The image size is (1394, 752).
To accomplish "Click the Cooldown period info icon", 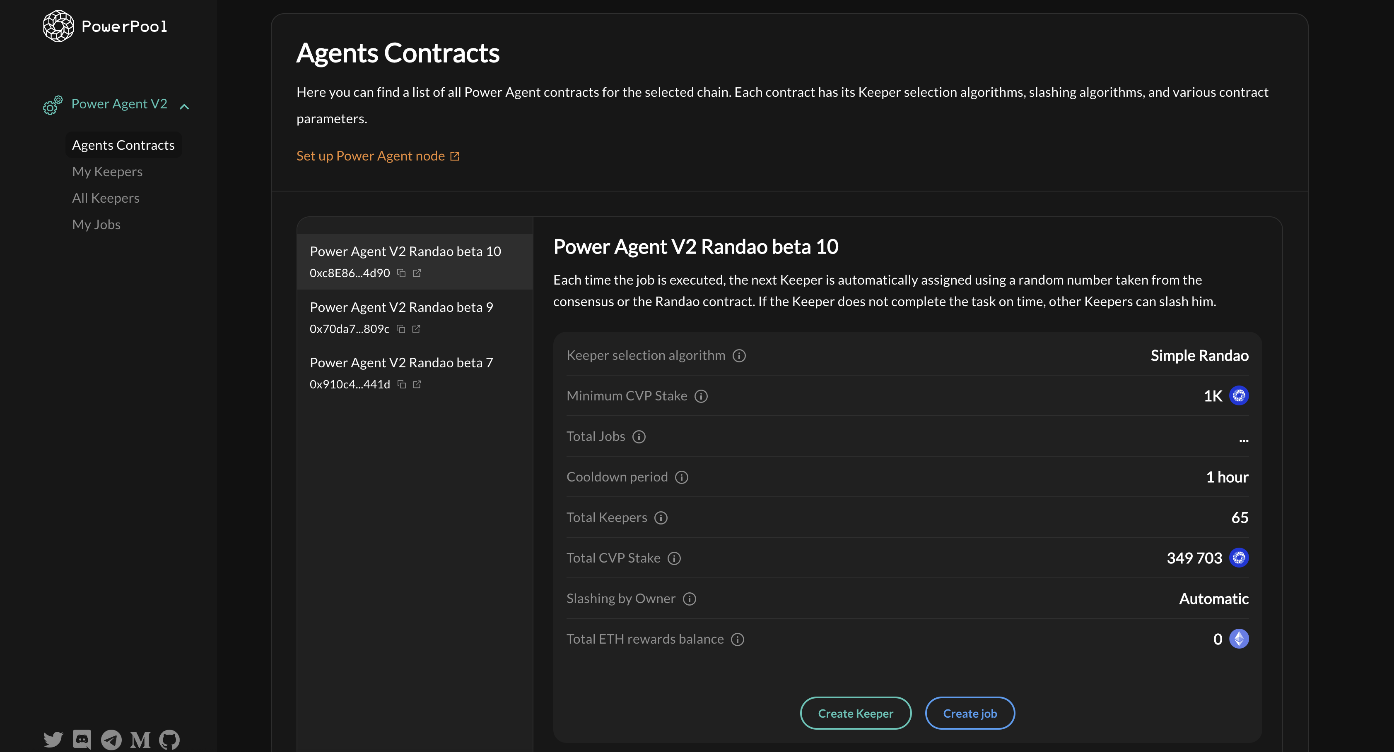I will [x=681, y=477].
